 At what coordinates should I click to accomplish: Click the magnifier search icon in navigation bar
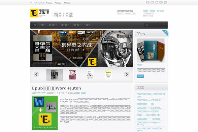click(147, 25)
